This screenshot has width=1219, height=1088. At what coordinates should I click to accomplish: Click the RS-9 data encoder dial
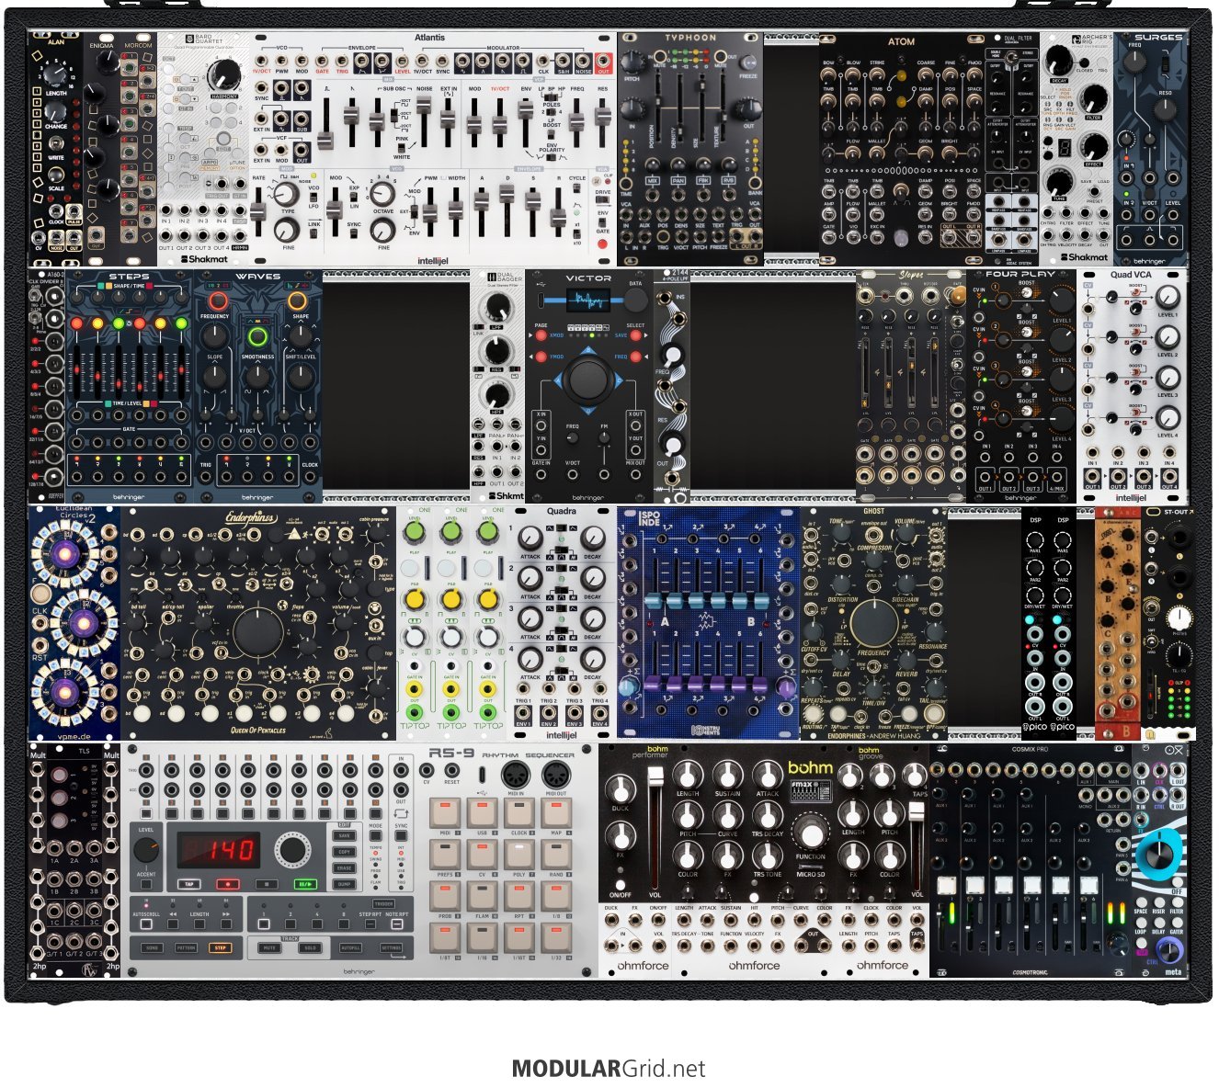[291, 850]
